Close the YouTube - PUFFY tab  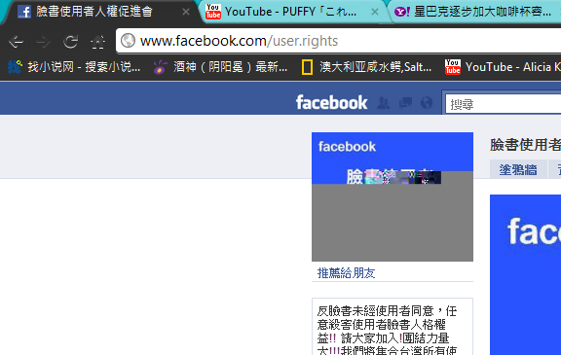(375, 12)
